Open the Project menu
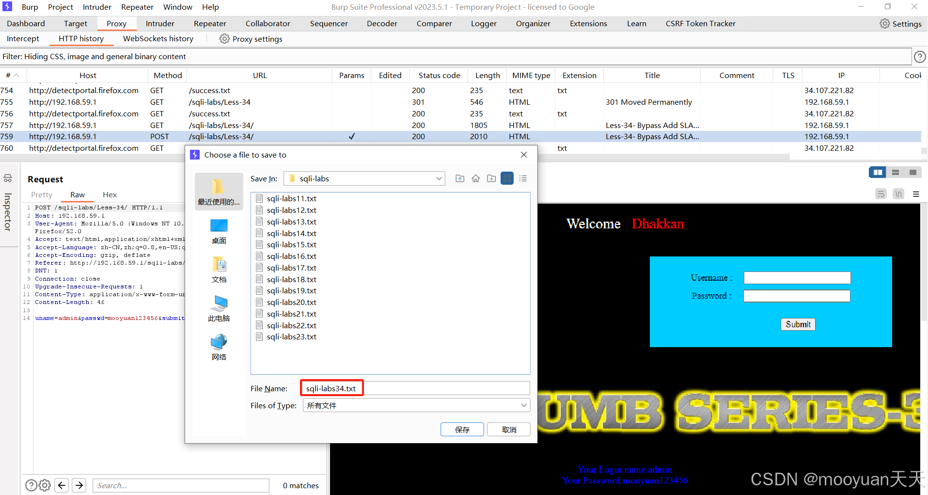Image resolution: width=928 pixels, height=495 pixels. pyautogui.click(x=61, y=7)
